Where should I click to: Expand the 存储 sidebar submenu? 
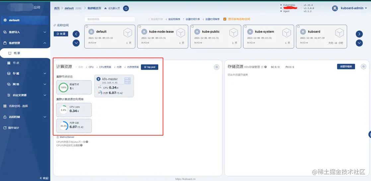click(25, 74)
